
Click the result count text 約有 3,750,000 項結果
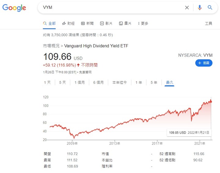click(x=61, y=35)
